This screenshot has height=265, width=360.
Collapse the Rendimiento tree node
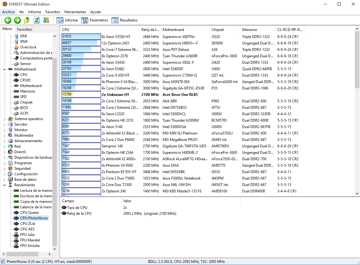[x=4, y=185]
